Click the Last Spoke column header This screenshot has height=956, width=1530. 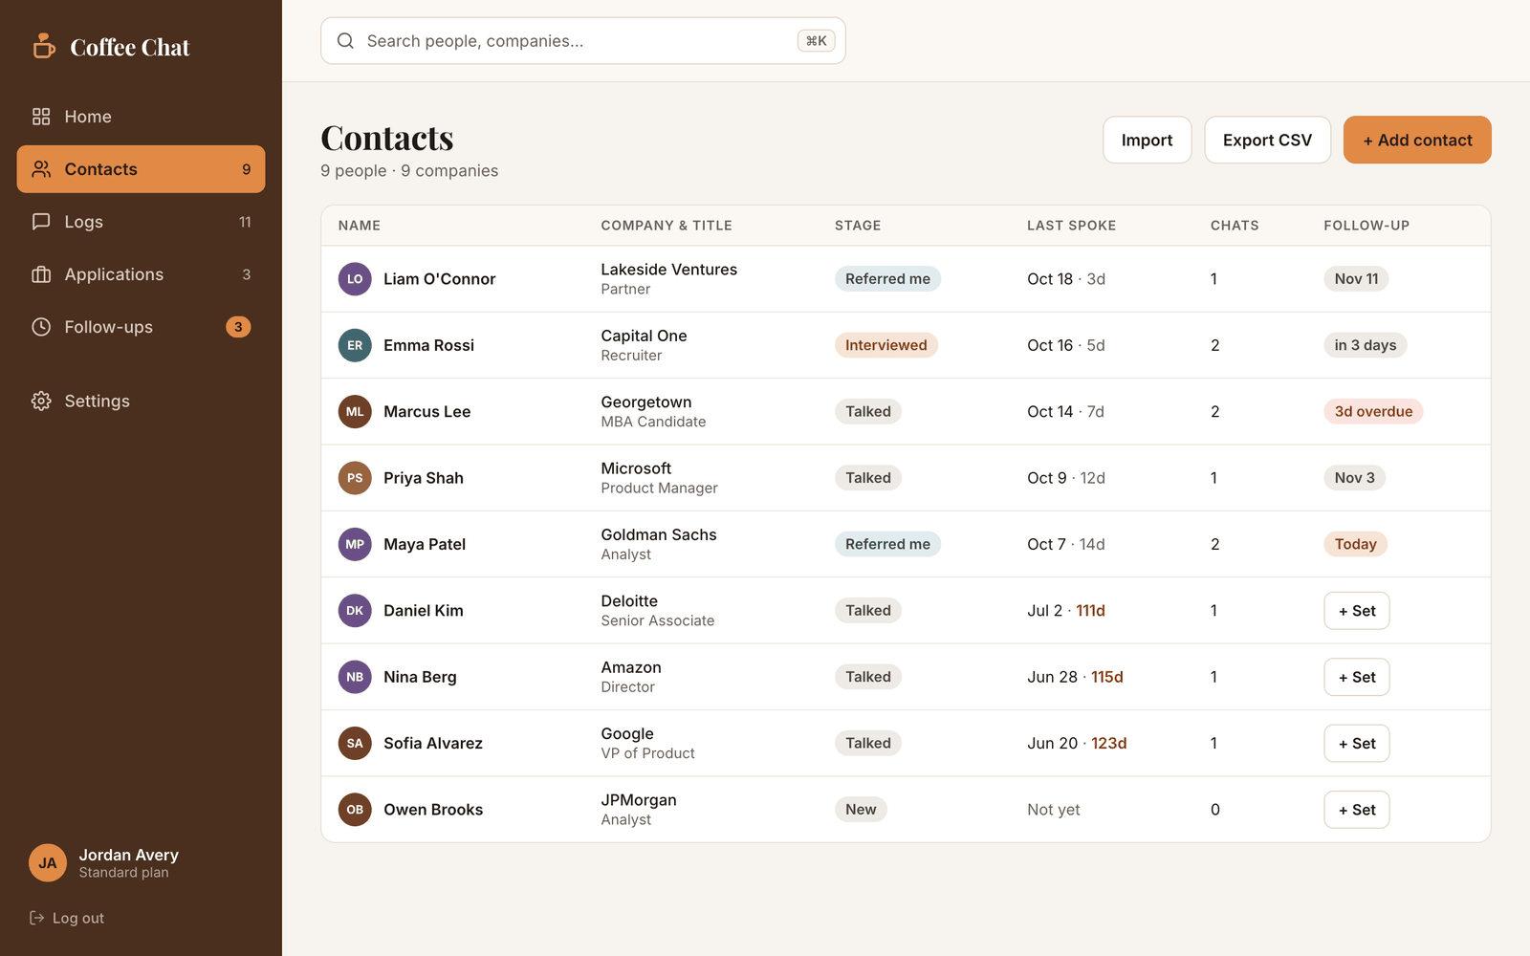tap(1071, 226)
